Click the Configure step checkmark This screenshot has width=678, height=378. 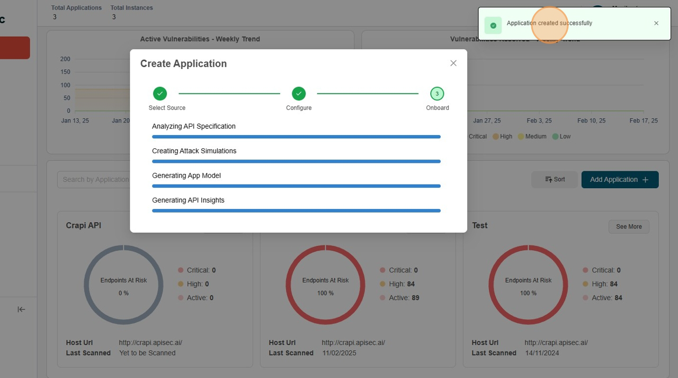[299, 94]
